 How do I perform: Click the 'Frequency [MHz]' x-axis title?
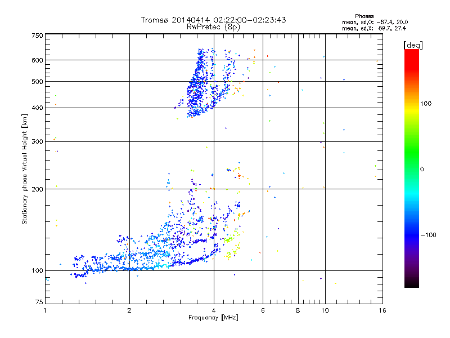pos(214,318)
